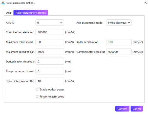148x117 pixels.
Task: Check the Return to zero point box
Action: 37,96
